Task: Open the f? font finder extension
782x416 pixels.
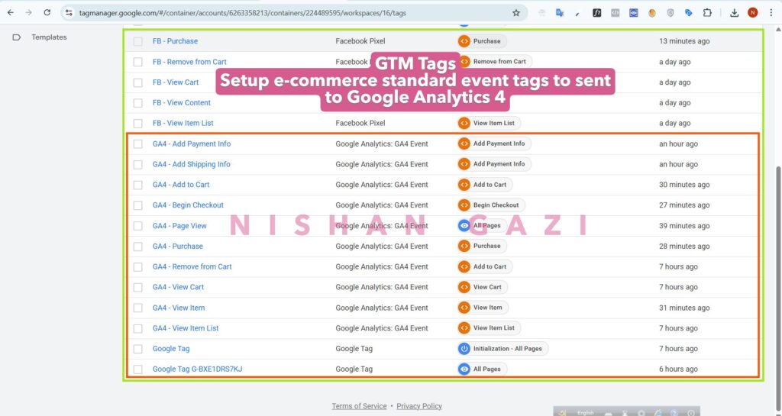Action: (596, 13)
